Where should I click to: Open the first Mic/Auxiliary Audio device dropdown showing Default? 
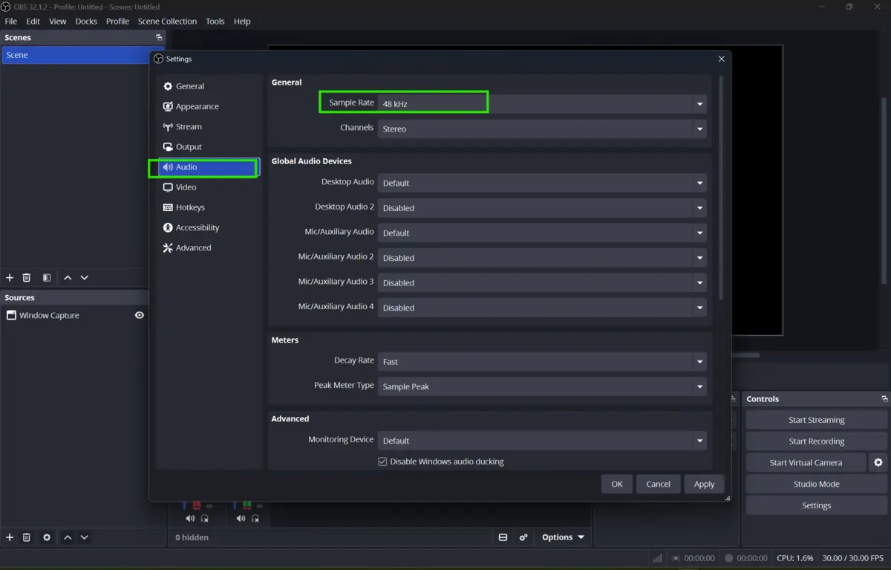click(x=542, y=233)
